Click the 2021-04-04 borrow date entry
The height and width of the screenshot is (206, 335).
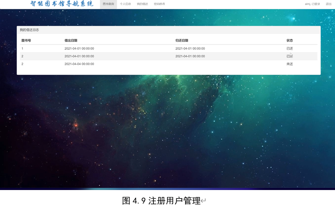point(79,64)
